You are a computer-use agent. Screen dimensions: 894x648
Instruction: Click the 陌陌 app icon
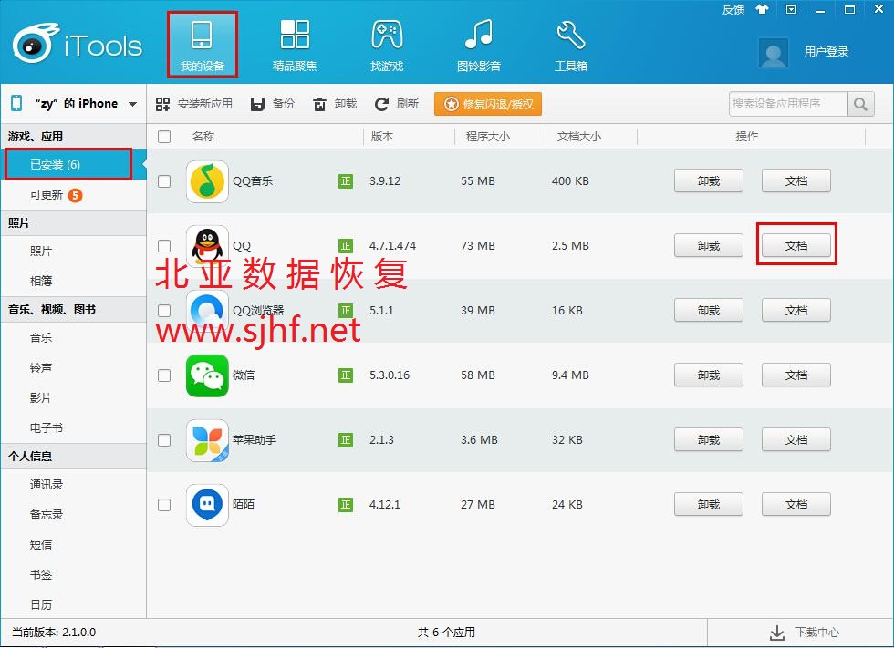tap(208, 505)
